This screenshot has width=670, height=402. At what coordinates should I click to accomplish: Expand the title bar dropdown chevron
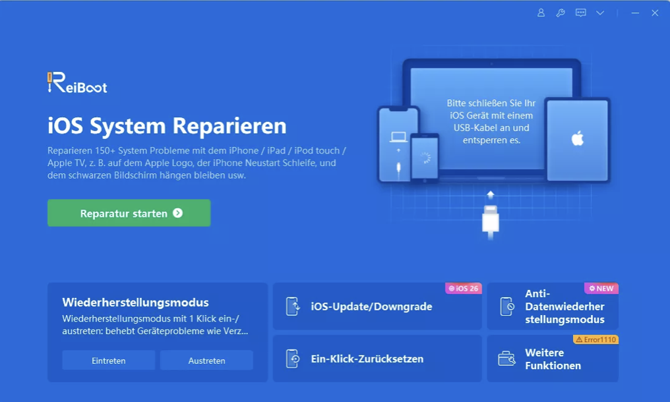600,13
